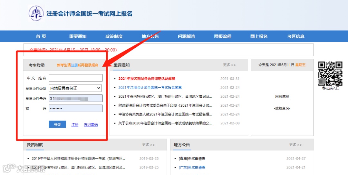
Task: Click 更多 >> in 地方公告 panel
Action: click(x=295, y=145)
